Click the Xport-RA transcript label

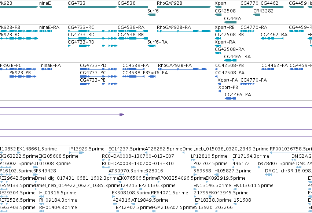click(225, 42)
